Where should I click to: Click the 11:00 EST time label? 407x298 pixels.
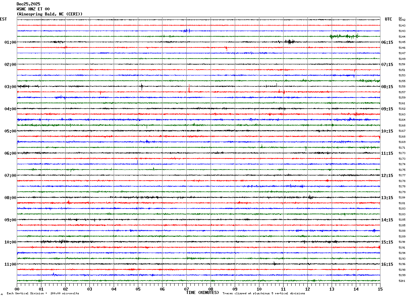click(10, 264)
